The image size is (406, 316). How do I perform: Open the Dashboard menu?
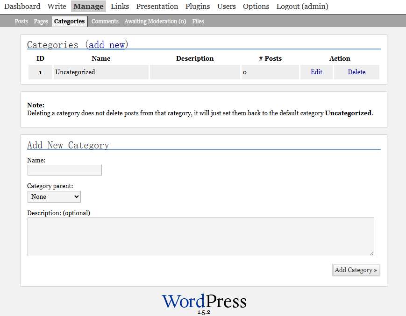(22, 6)
